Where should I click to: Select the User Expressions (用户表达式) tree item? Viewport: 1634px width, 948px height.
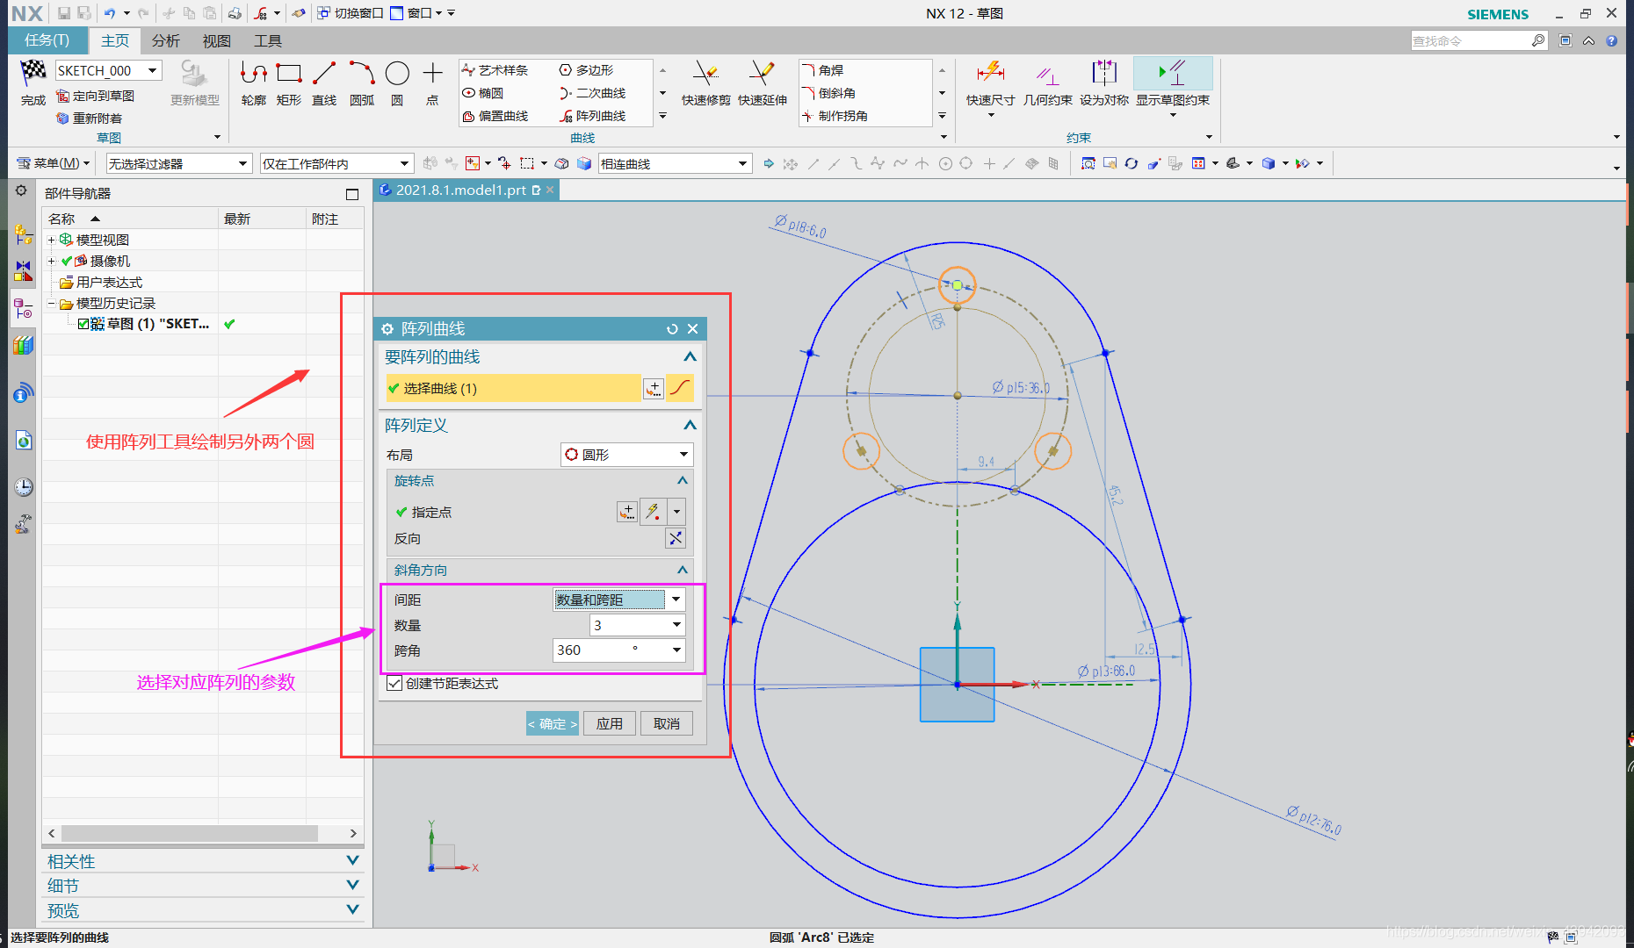109,282
